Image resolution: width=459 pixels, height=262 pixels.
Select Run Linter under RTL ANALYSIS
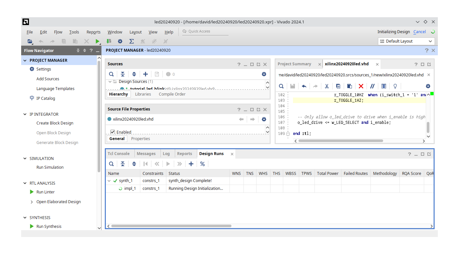click(x=46, y=192)
